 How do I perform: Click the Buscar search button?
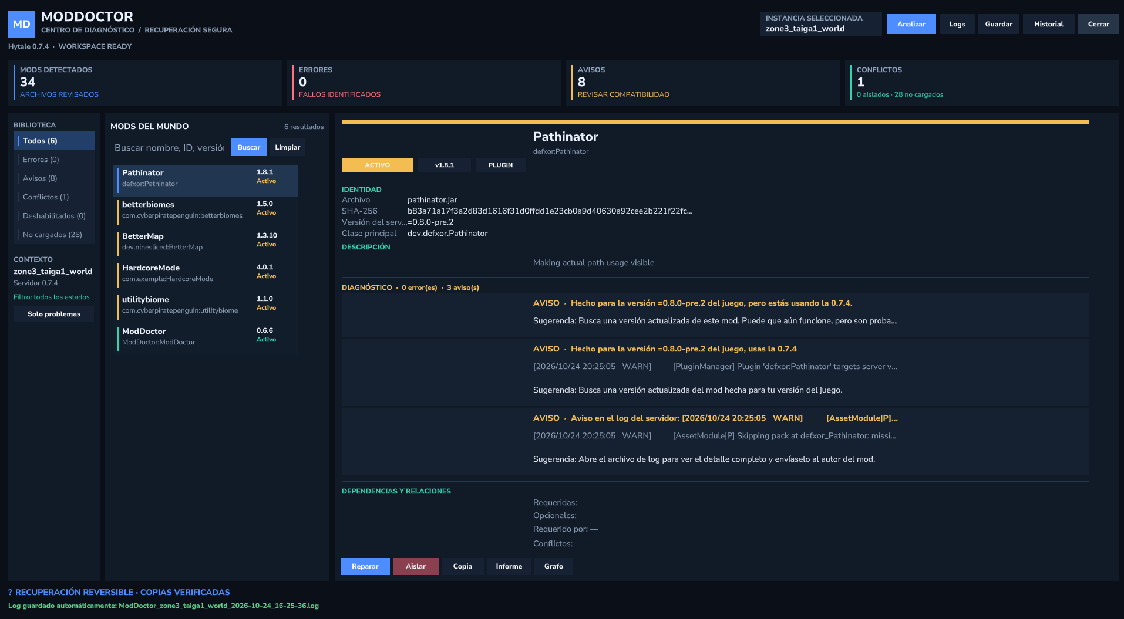click(249, 147)
